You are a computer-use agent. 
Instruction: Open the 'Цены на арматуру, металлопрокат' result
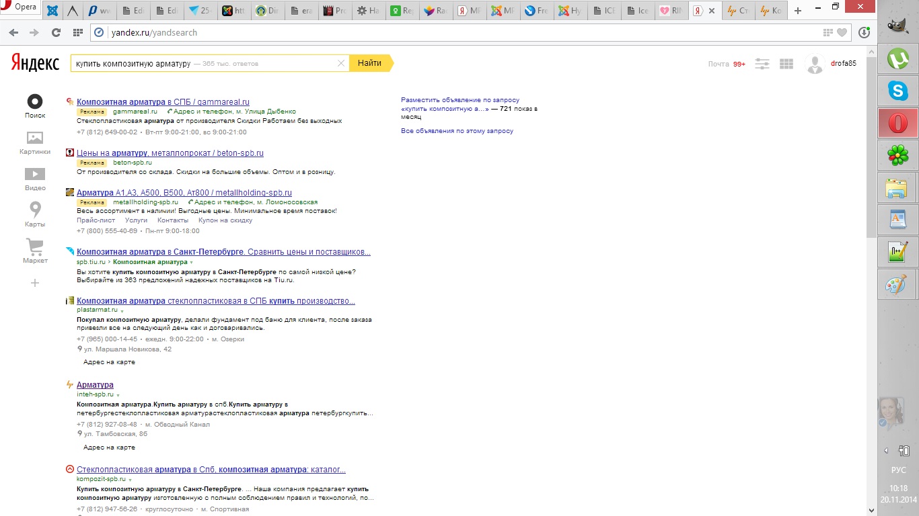[x=170, y=153]
